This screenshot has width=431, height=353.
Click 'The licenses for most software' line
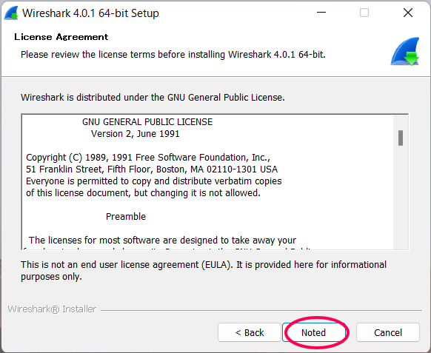pyautogui.click(x=162, y=241)
